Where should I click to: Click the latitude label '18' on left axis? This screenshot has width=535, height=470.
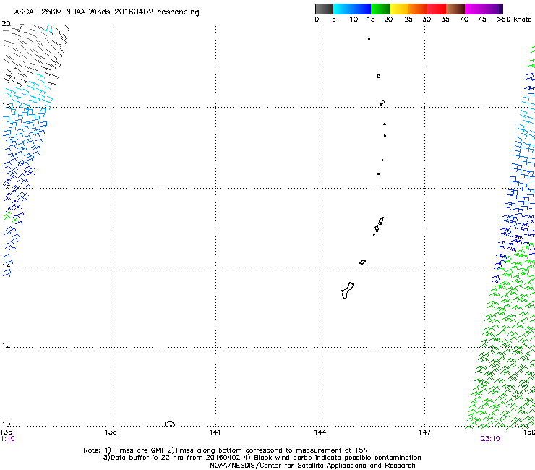click(6, 105)
